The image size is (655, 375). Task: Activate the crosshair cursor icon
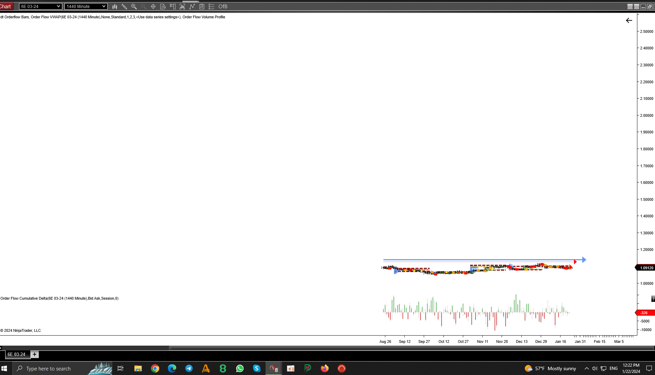tap(153, 7)
